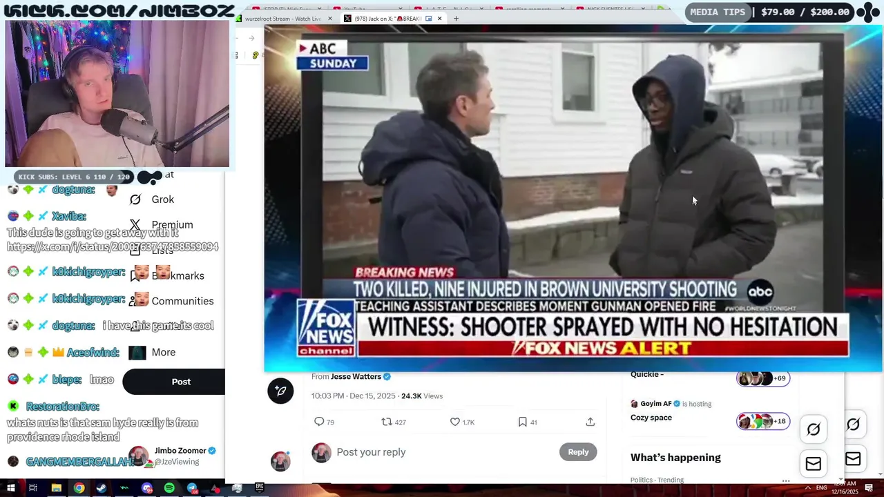Viewport: 884px width, 497px height.
Task: Expand the More menu in X sidebar
Action: [x=153, y=352]
